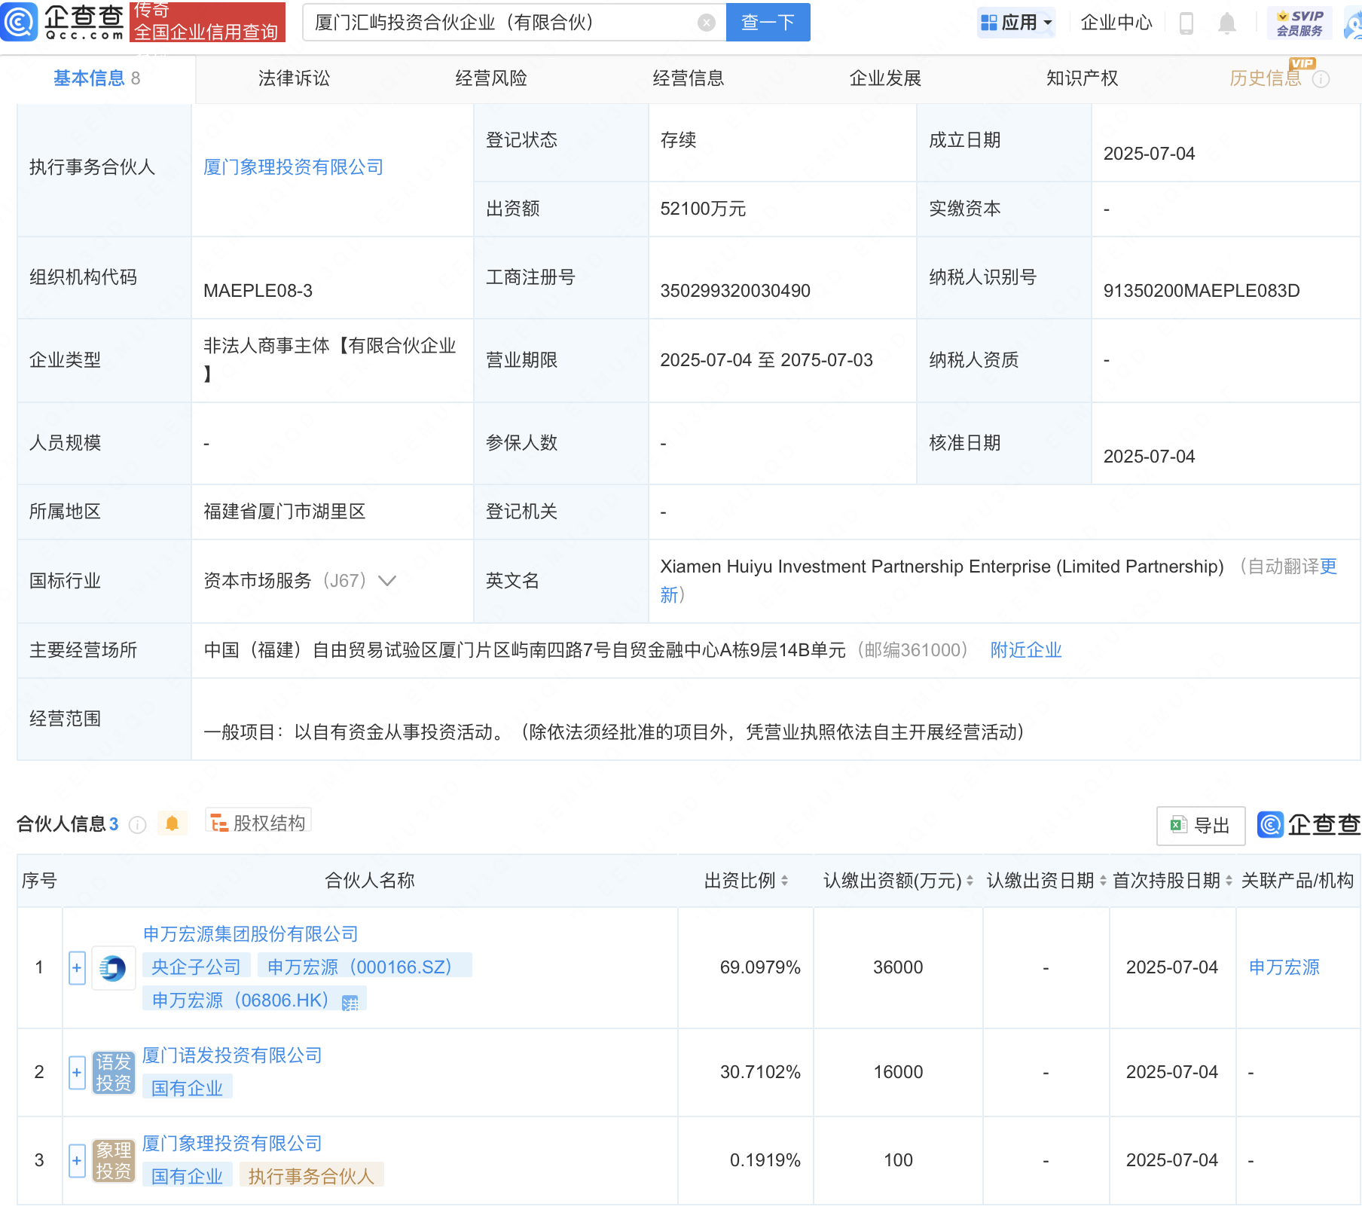Expand the 国标行业 资本市场服务 chevron

pos(387,581)
